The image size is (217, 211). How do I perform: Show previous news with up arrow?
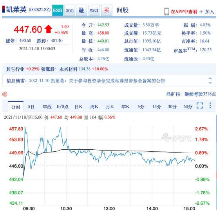210,78
